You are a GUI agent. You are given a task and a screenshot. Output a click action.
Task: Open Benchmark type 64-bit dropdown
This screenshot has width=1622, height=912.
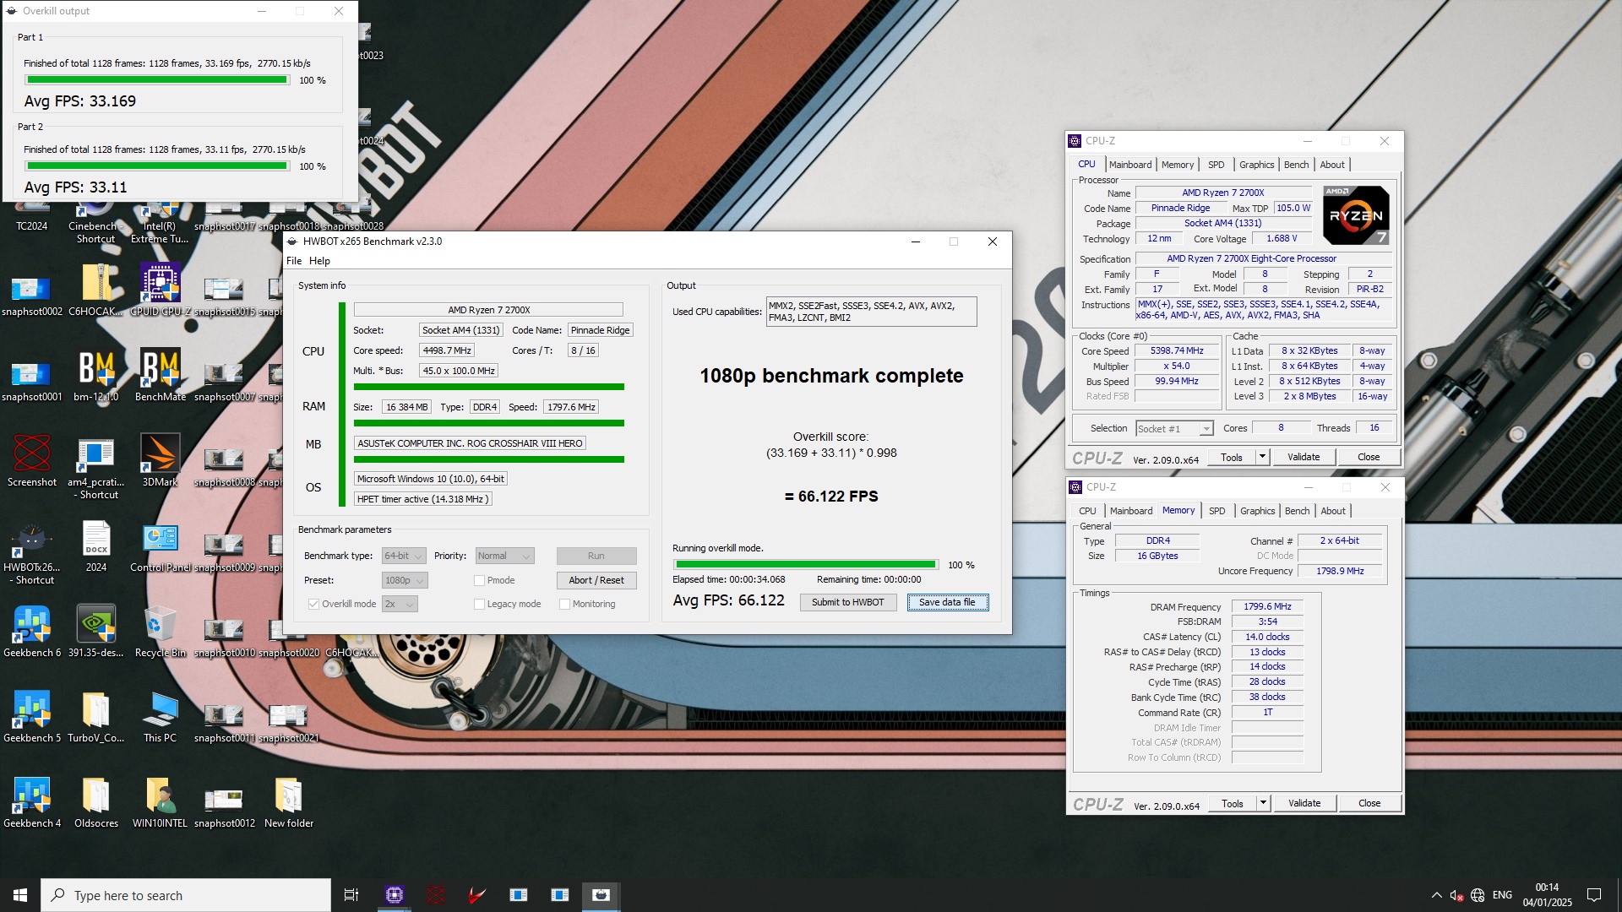(403, 556)
